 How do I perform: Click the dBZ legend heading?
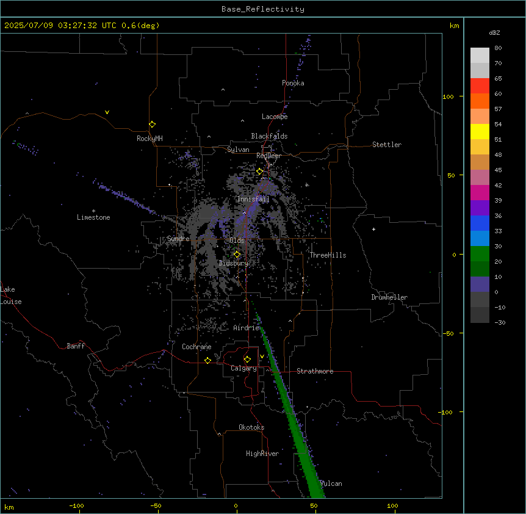click(x=494, y=32)
